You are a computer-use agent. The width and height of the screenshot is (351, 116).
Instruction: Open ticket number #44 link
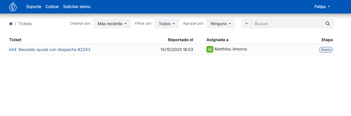(x=13, y=50)
